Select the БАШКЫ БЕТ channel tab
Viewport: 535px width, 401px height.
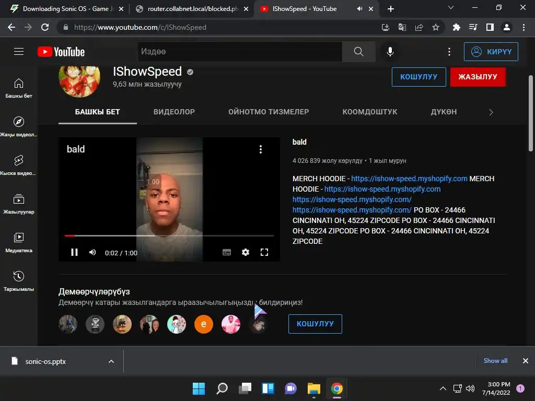pos(98,112)
